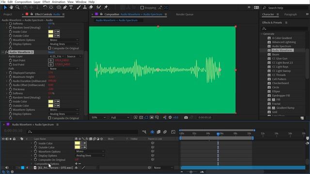Select the Pen tool
The height and width of the screenshot is (174, 310).
point(65,8)
